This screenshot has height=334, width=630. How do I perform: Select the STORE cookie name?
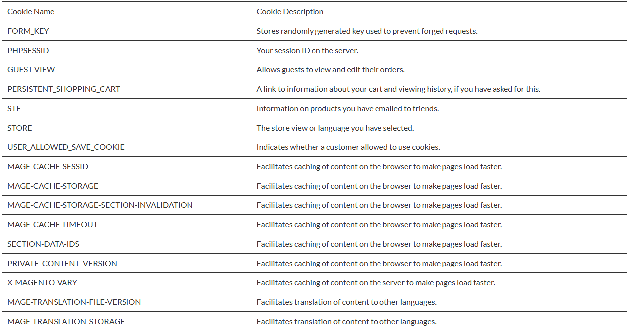[20, 128]
